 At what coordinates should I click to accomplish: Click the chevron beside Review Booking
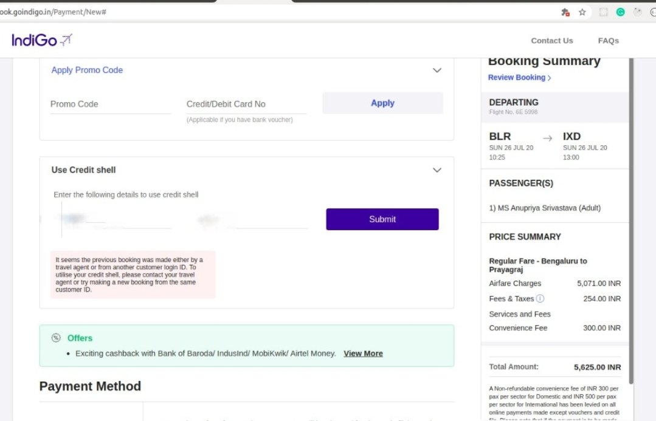[x=550, y=78]
